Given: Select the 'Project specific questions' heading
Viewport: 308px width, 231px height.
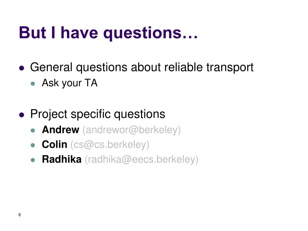Looking at the screenshot, I should pyautogui.click(x=98, y=114).
